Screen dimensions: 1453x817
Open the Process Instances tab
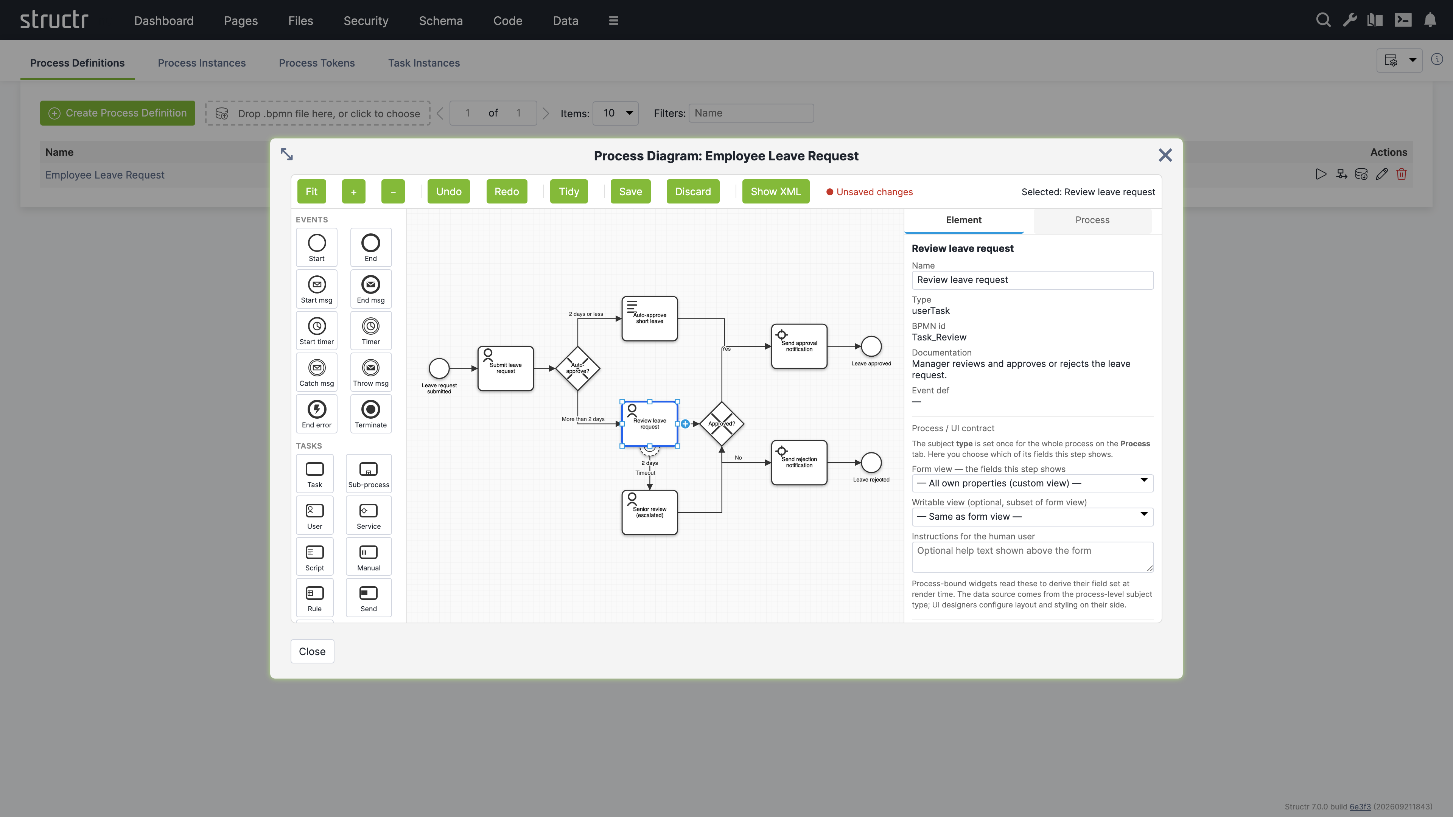click(x=201, y=63)
